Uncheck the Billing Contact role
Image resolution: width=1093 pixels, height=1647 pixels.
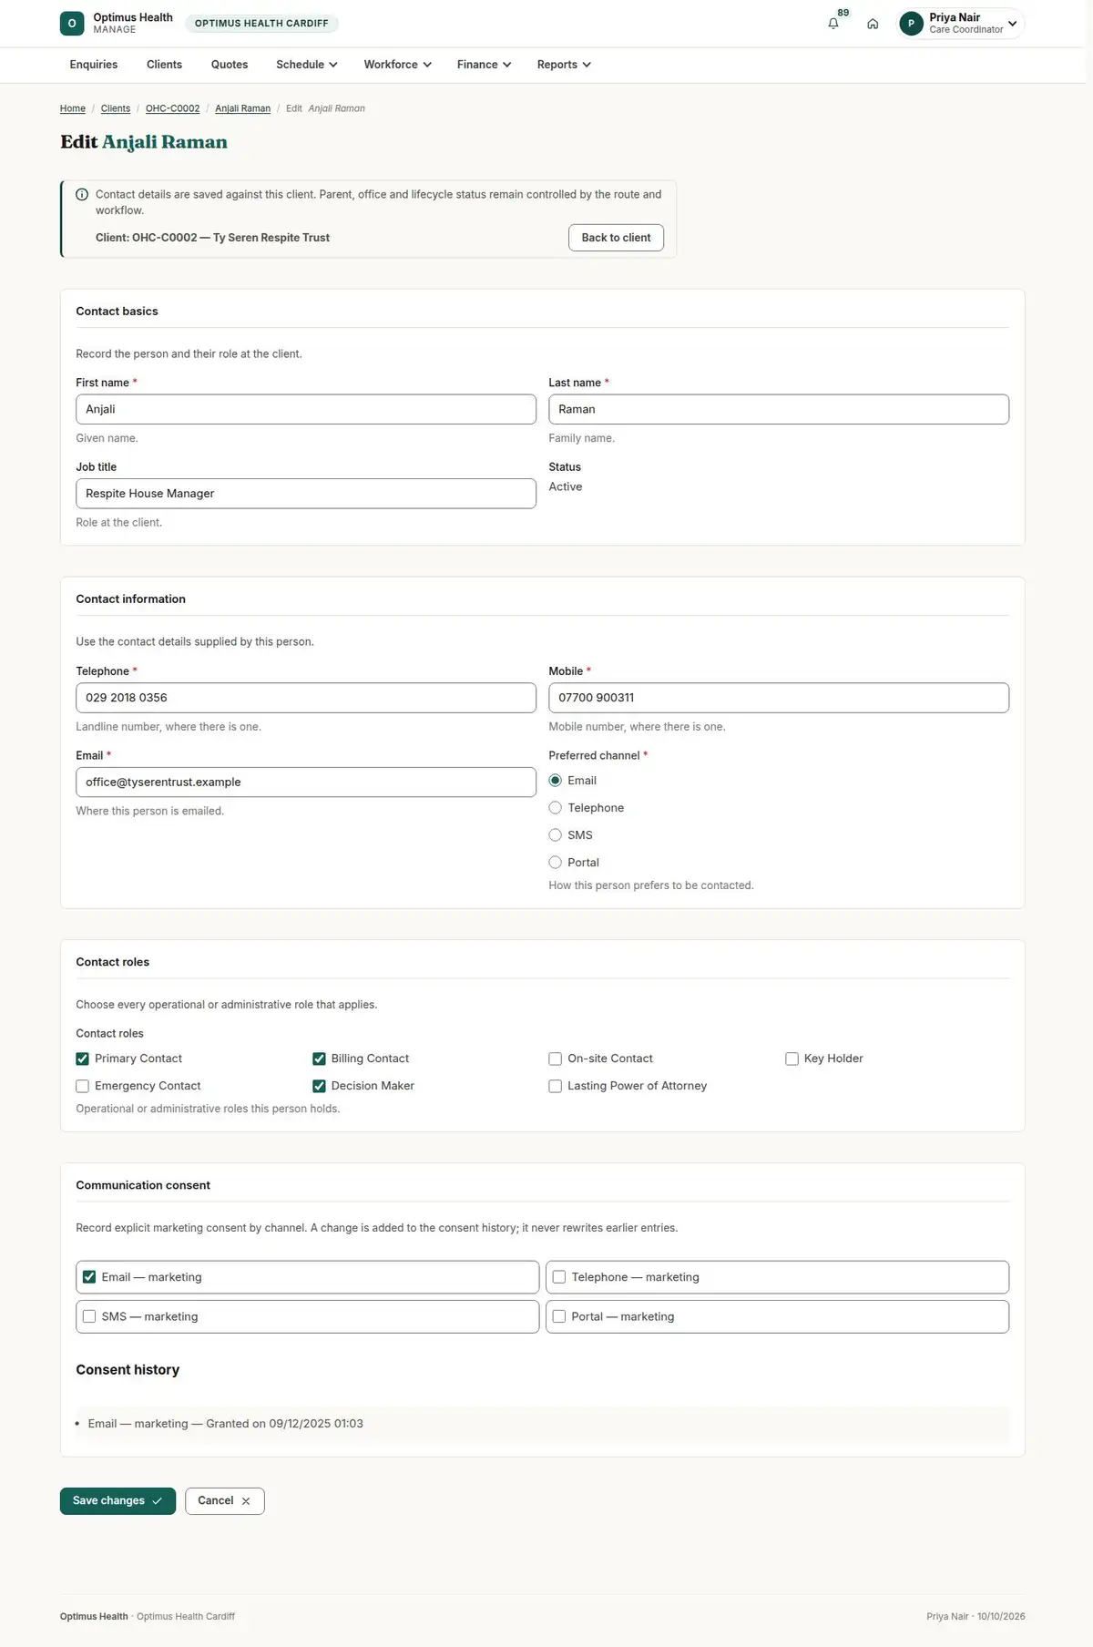[319, 1059]
